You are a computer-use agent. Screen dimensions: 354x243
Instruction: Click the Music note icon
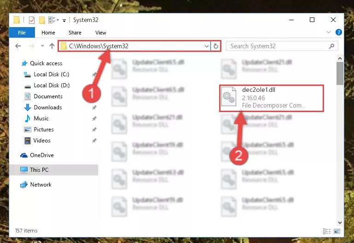tap(27, 119)
